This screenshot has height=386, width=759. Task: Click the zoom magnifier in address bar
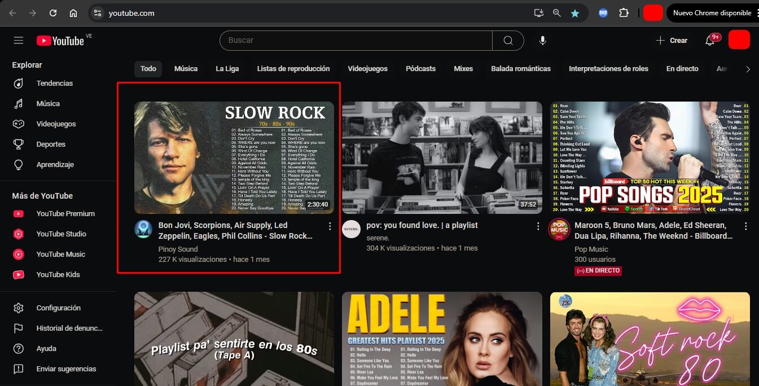[x=556, y=13]
